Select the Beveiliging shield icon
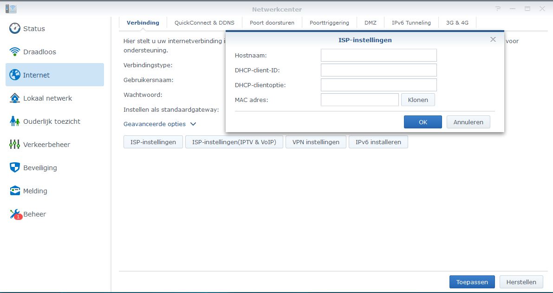553x293 pixels. point(15,167)
